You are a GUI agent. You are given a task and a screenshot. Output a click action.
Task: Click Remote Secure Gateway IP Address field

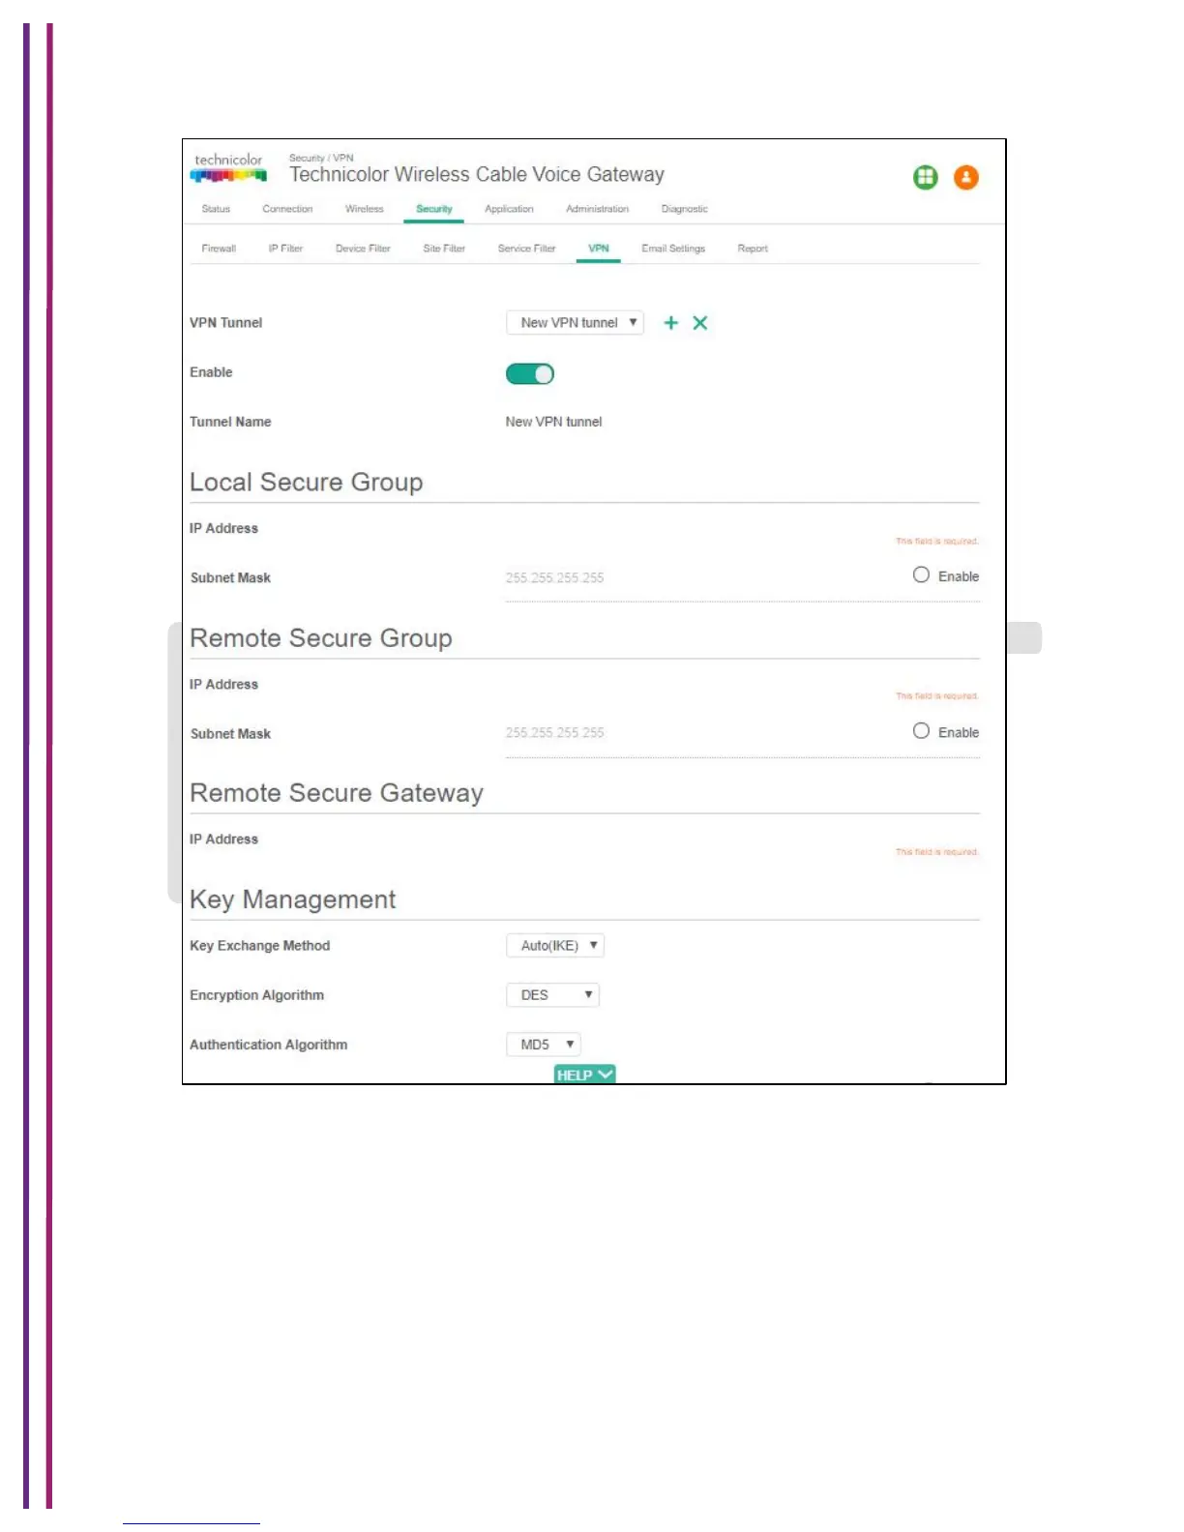[743, 840]
